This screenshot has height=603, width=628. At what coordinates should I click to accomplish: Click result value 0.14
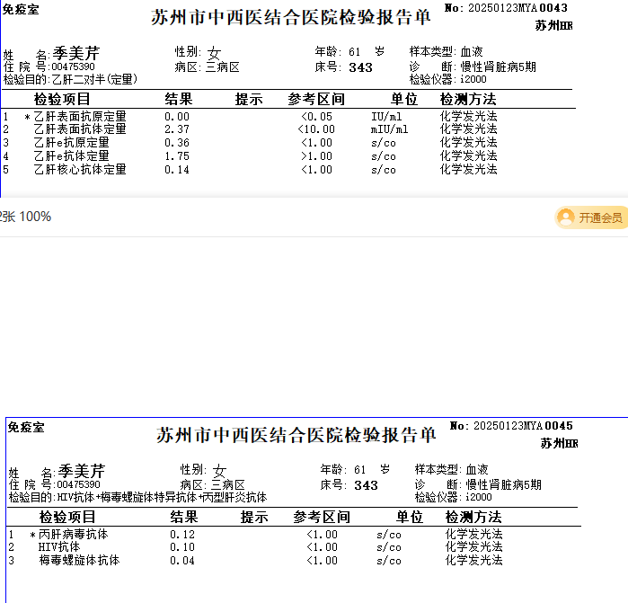[x=177, y=170]
